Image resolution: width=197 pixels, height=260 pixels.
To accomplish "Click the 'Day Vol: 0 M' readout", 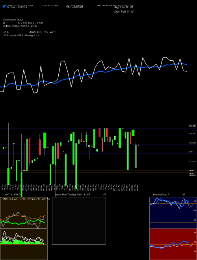I will pyautogui.click(x=124, y=12).
